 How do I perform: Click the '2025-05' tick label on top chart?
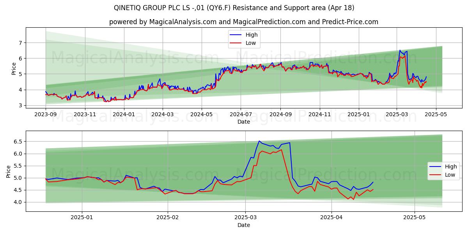click(x=436, y=114)
